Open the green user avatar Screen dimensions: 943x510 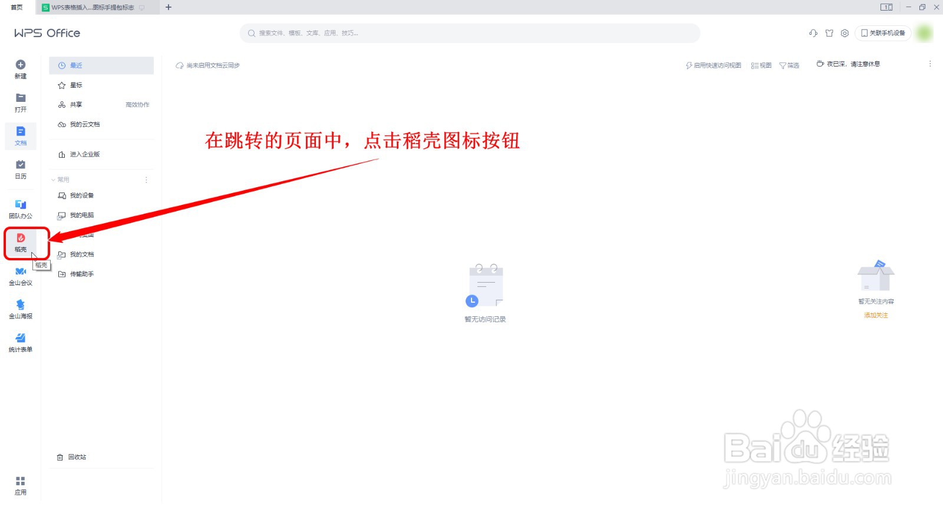(x=924, y=33)
